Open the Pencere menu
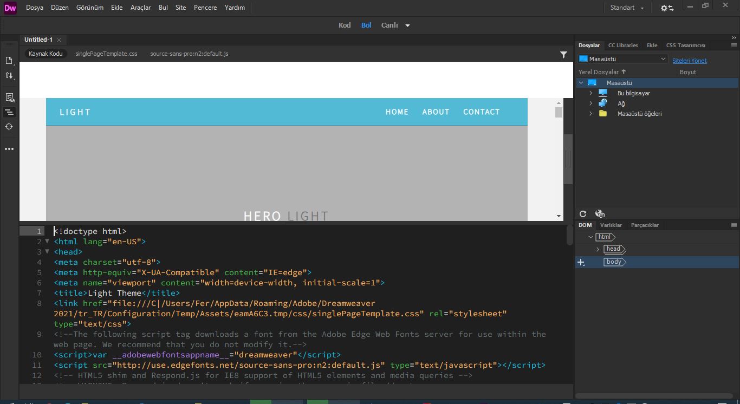Image resolution: width=740 pixels, height=404 pixels. pos(205,8)
